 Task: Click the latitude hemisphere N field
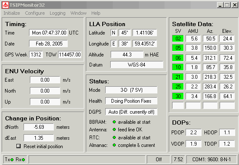click(x=114, y=33)
